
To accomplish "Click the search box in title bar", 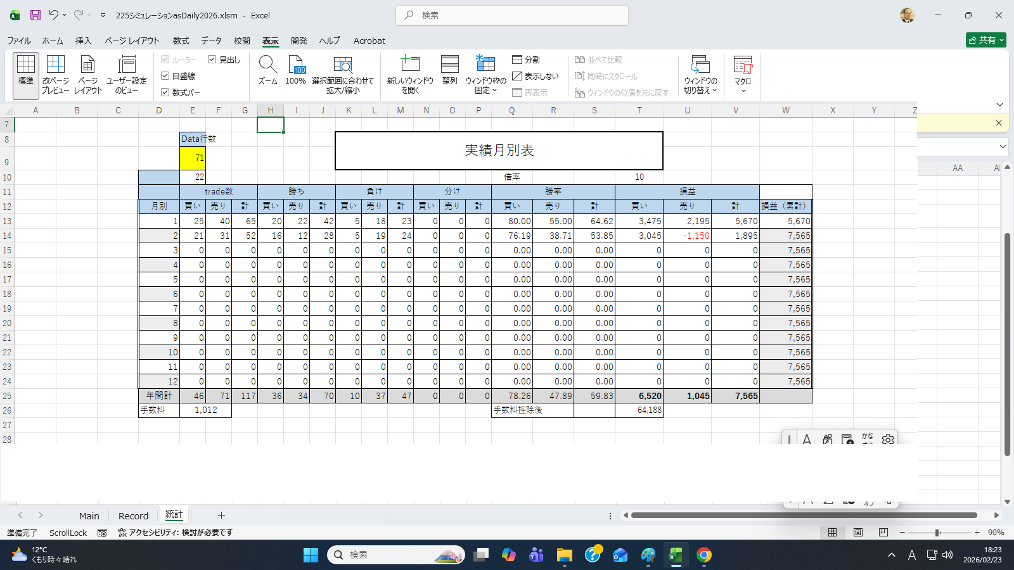I will click(x=512, y=15).
